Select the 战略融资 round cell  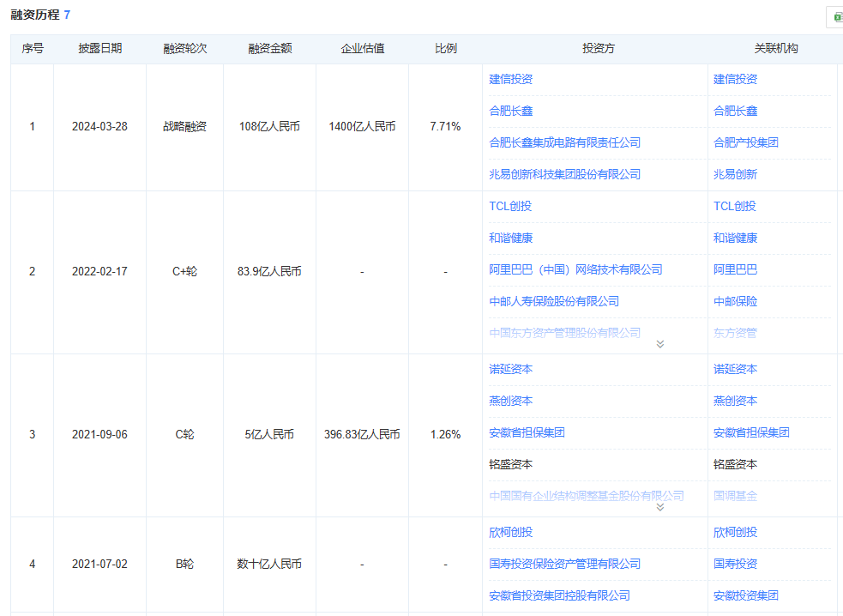[x=185, y=126]
